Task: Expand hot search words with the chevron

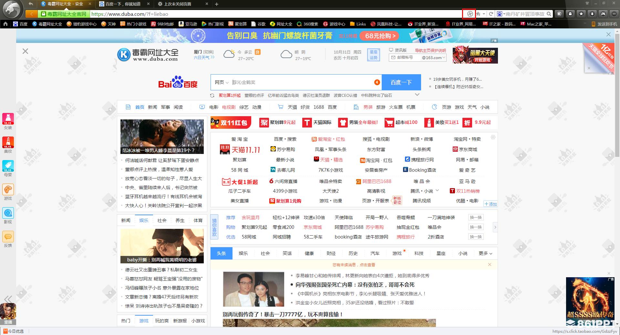Action: (417, 95)
